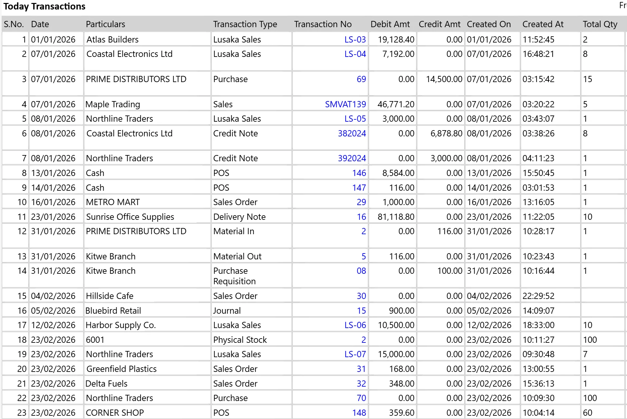The image size is (627, 419).
Task: Open Greenfield Plastics sales order 31
Action: (x=361, y=369)
